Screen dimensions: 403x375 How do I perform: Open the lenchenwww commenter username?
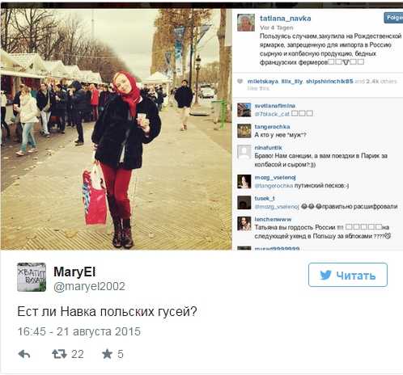point(273,219)
